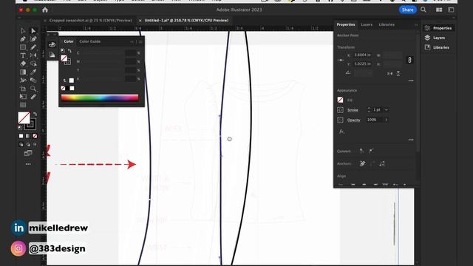Select the Eyedropper tool

pyautogui.click(x=33, y=72)
